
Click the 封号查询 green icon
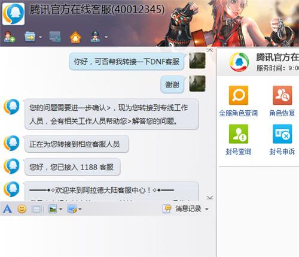click(239, 134)
